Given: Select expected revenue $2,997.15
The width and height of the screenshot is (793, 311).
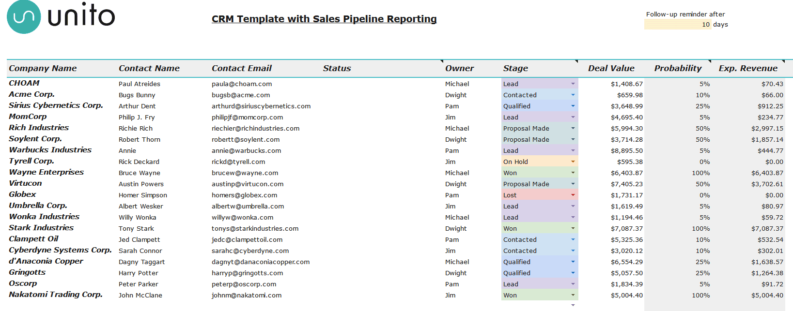Looking at the screenshot, I should [x=767, y=128].
